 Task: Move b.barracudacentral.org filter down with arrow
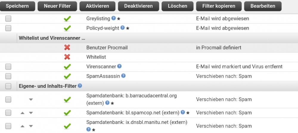(31, 99)
